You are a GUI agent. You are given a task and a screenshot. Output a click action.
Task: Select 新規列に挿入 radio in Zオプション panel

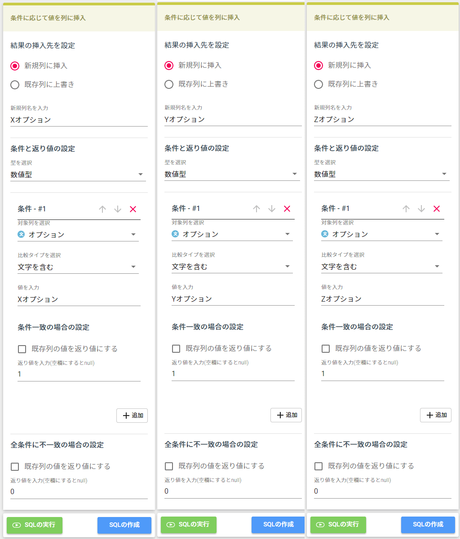pos(318,66)
